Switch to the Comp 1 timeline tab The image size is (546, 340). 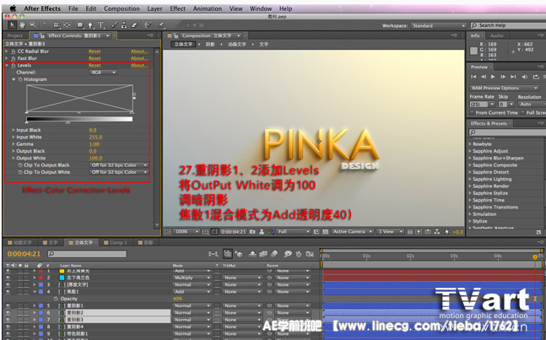click(x=116, y=243)
